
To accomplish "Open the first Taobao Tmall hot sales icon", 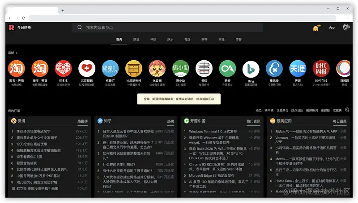I will click(x=17, y=69).
